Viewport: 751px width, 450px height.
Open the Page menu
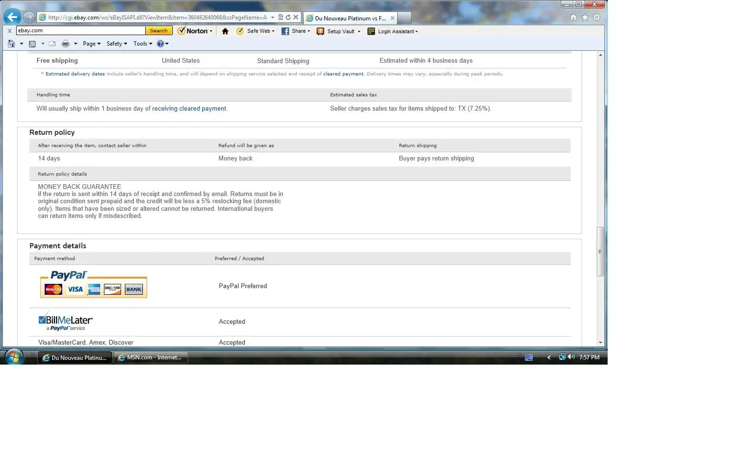pyautogui.click(x=92, y=44)
